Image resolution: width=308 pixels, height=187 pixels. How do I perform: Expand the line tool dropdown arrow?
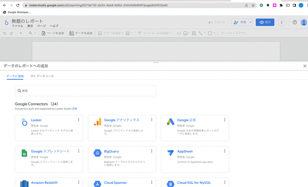205,33
